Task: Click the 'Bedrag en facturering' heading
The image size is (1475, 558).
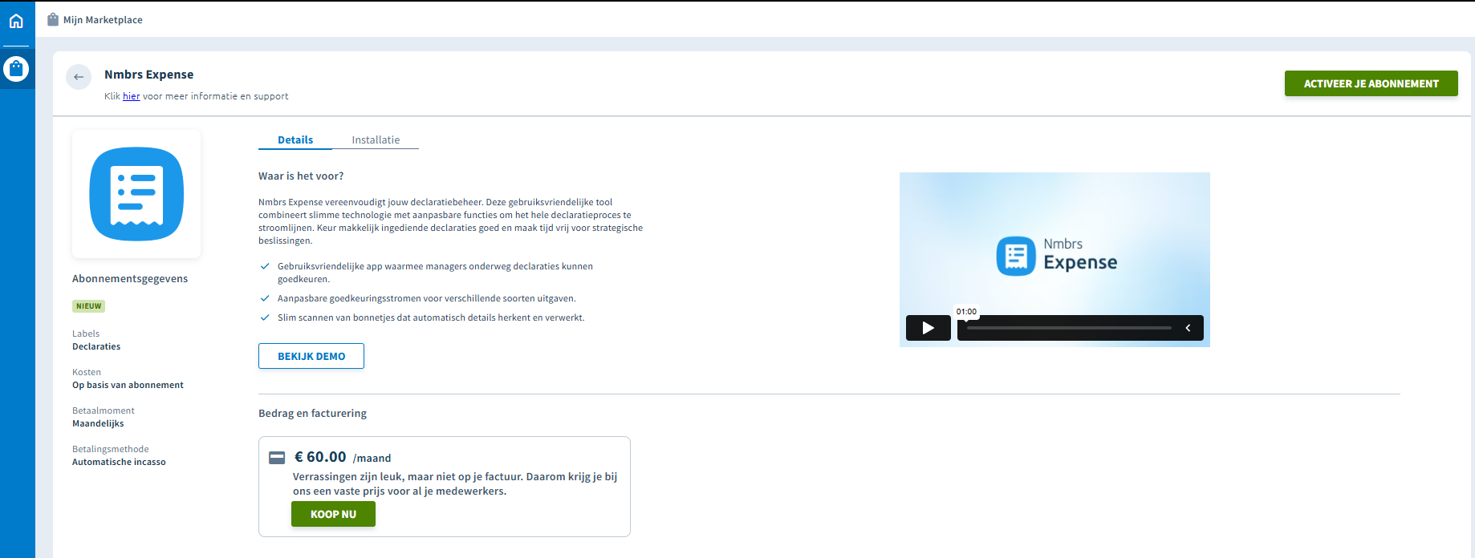Action: tap(312, 413)
